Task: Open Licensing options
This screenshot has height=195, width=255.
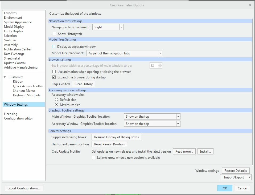Action: pyautogui.click(x=11, y=114)
